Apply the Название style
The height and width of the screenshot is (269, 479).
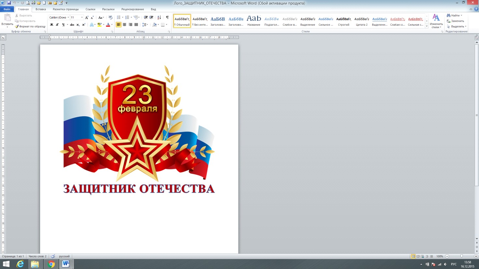pos(253,20)
